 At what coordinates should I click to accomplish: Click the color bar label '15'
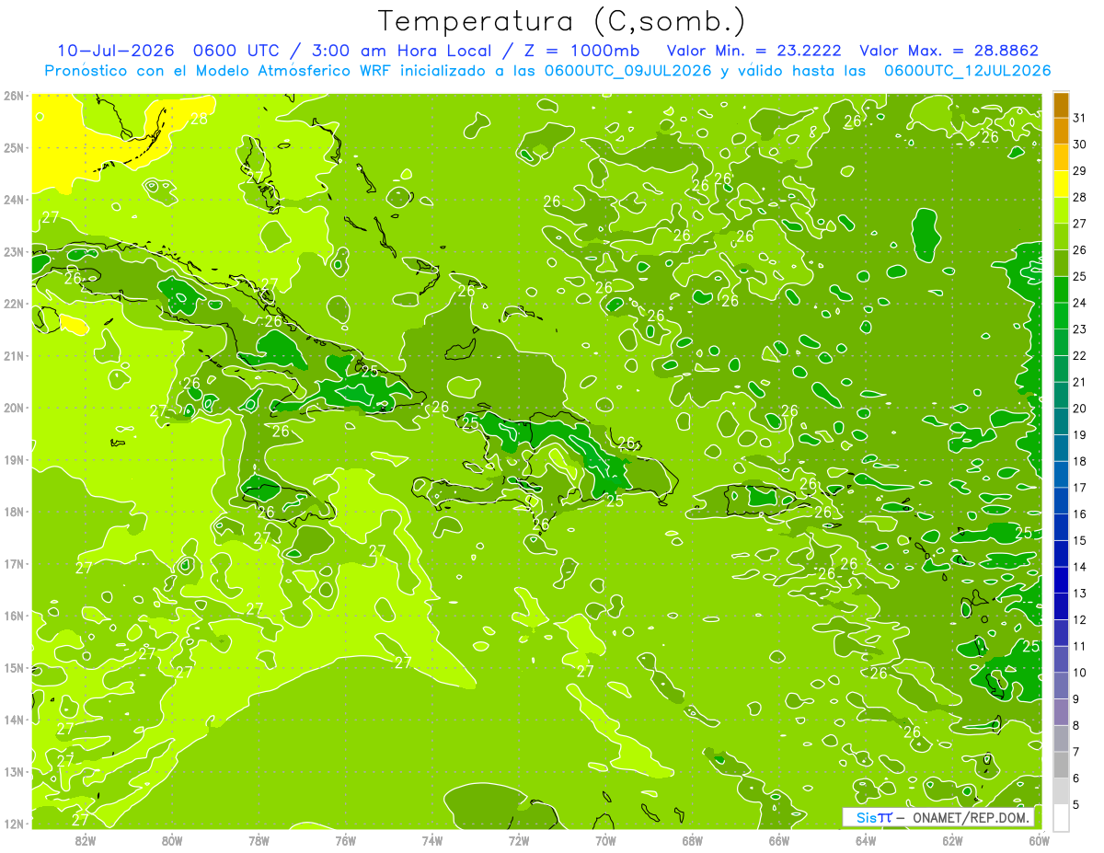(x=1080, y=540)
